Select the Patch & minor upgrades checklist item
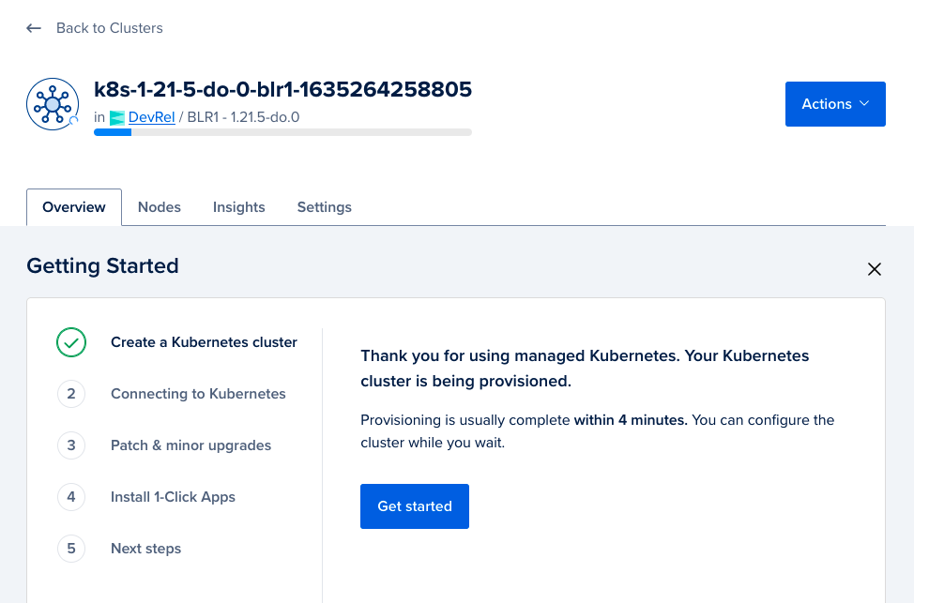Screen dimensions: 929x603 point(190,445)
